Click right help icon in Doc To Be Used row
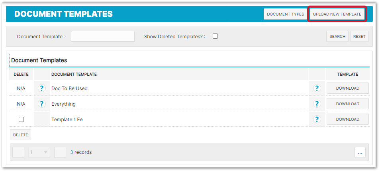Viewport: 380px width, 171px height. coord(317,88)
